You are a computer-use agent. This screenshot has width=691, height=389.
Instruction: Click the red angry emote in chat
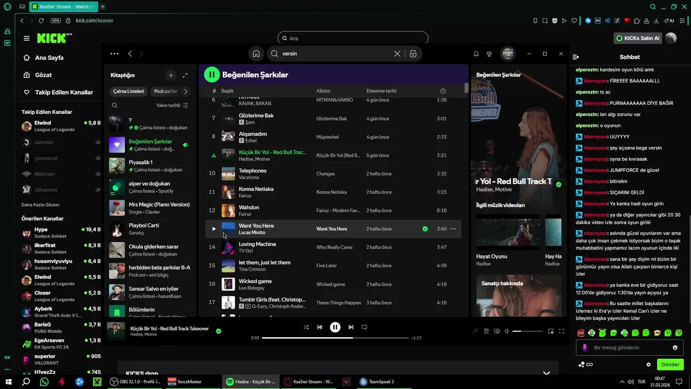581,333
